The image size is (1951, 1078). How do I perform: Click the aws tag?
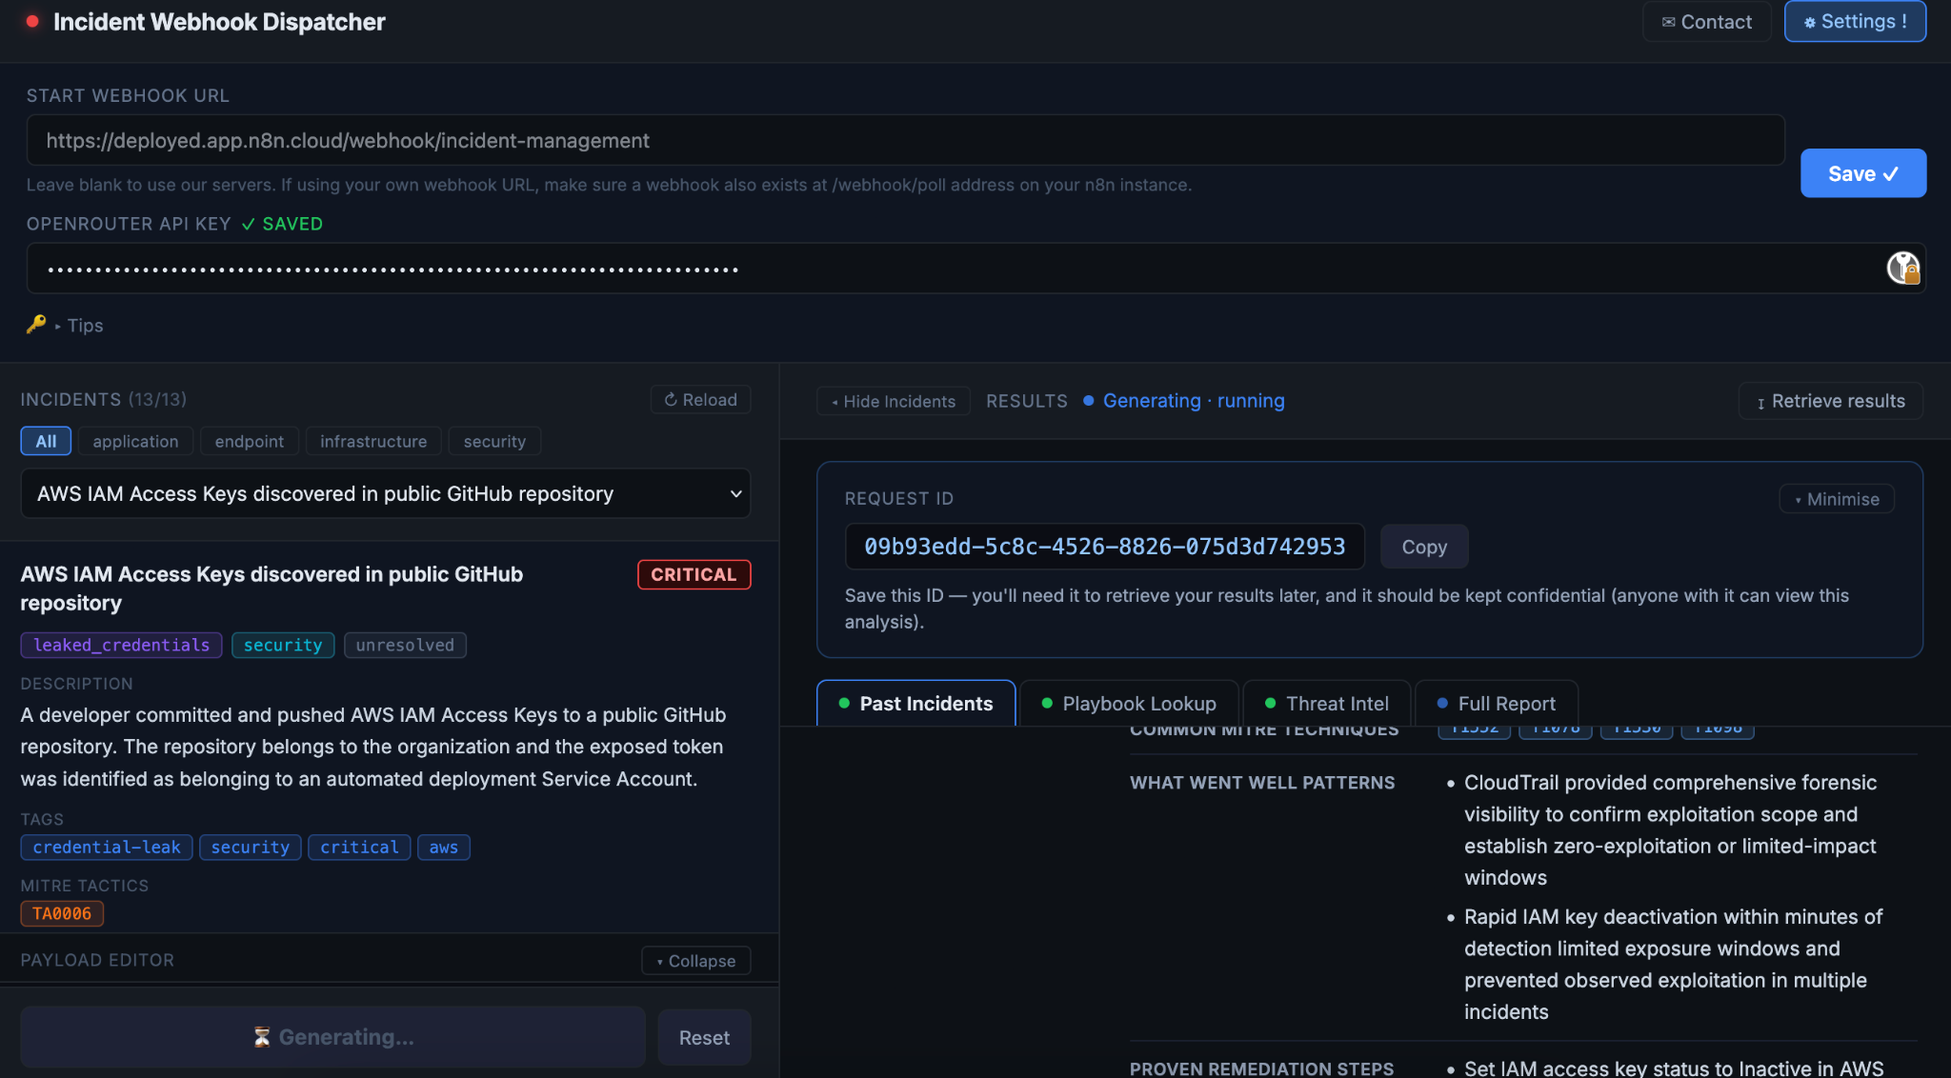[443, 847]
